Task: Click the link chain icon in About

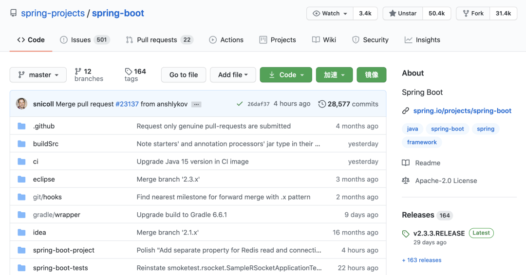Action: coord(406,110)
